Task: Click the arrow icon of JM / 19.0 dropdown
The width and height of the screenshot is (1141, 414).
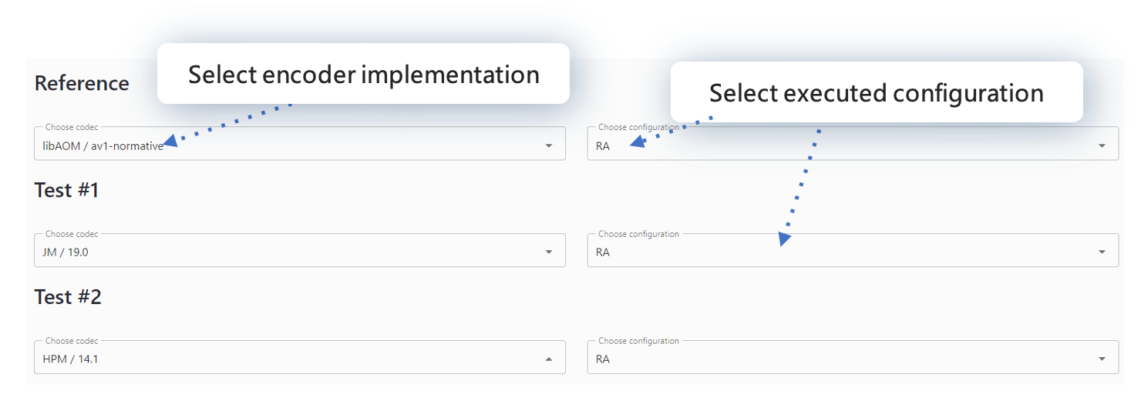Action: pos(549,252)
